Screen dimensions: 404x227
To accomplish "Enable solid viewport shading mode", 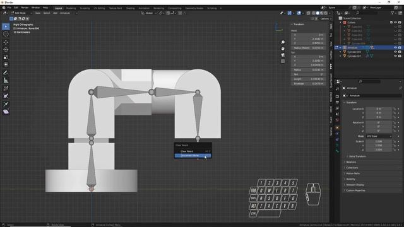I will (x=318, y=13).
